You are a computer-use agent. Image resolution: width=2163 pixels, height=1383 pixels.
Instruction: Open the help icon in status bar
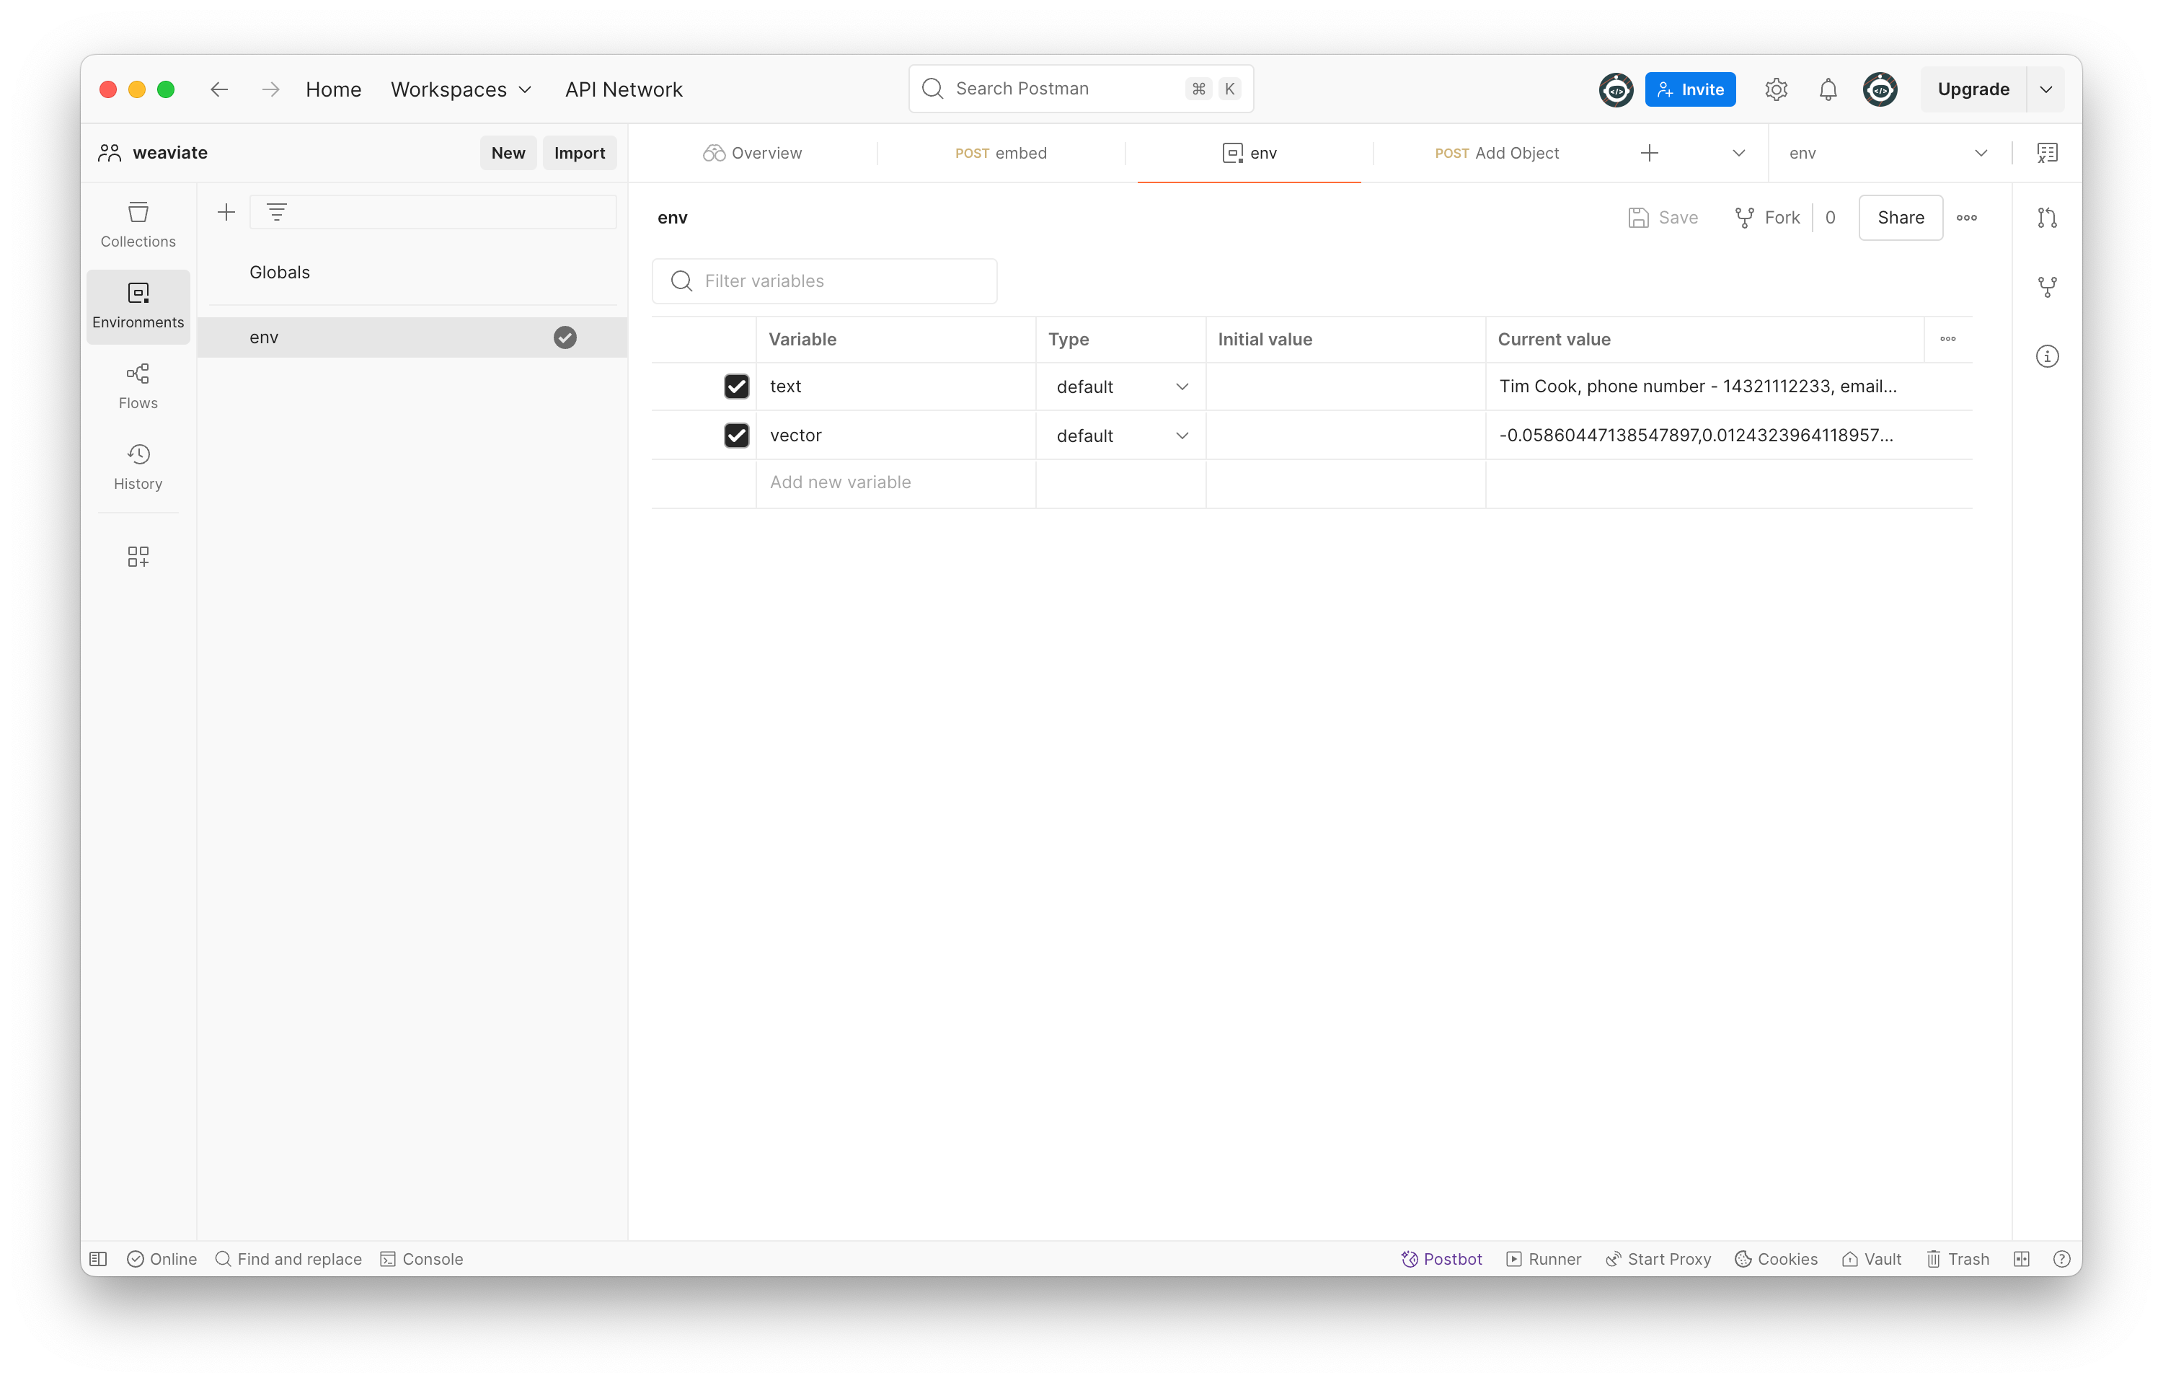click(x=2061, y=1259)
